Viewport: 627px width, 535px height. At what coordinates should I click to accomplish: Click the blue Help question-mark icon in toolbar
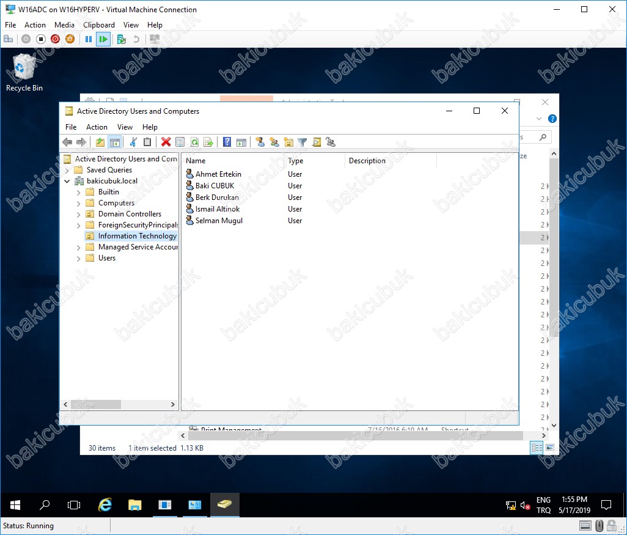tap(227, 142)
